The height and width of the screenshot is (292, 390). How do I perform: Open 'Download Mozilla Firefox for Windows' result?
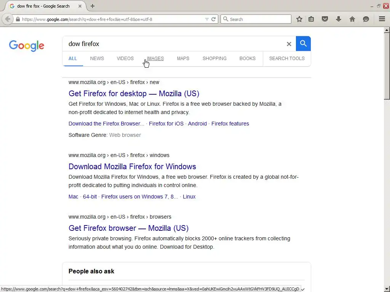coord(132,167)
